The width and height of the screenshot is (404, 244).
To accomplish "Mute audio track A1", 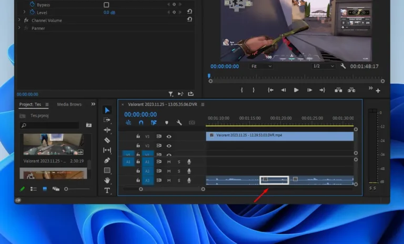I will [x=169, y=162].
